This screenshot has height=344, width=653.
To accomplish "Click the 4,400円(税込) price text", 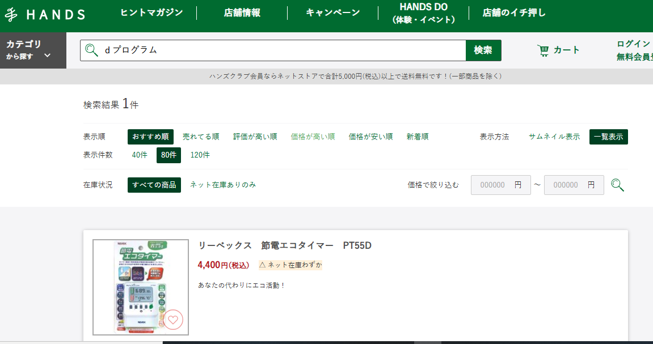I will pos(224,265).
